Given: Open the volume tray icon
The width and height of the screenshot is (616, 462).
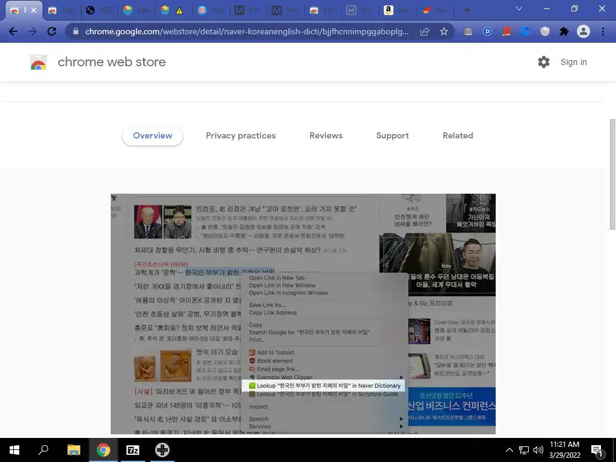Looking at the screenshot, I should click(538, 450).
